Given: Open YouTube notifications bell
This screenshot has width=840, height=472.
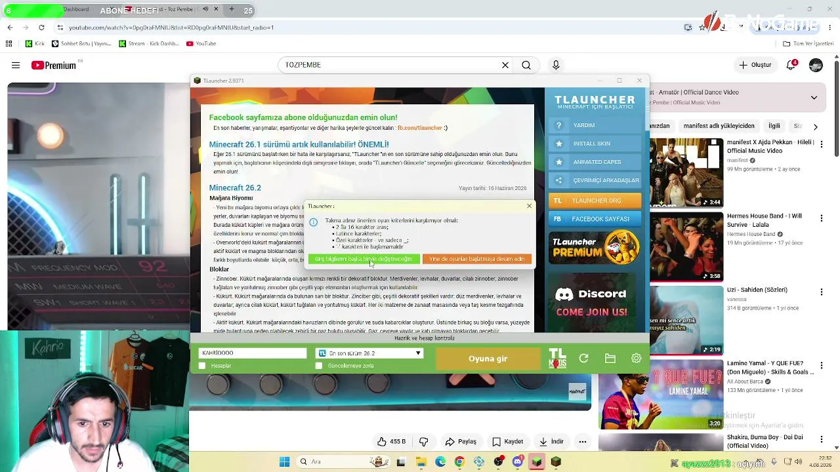Looking at the screenshot, I should pos(791,65).
